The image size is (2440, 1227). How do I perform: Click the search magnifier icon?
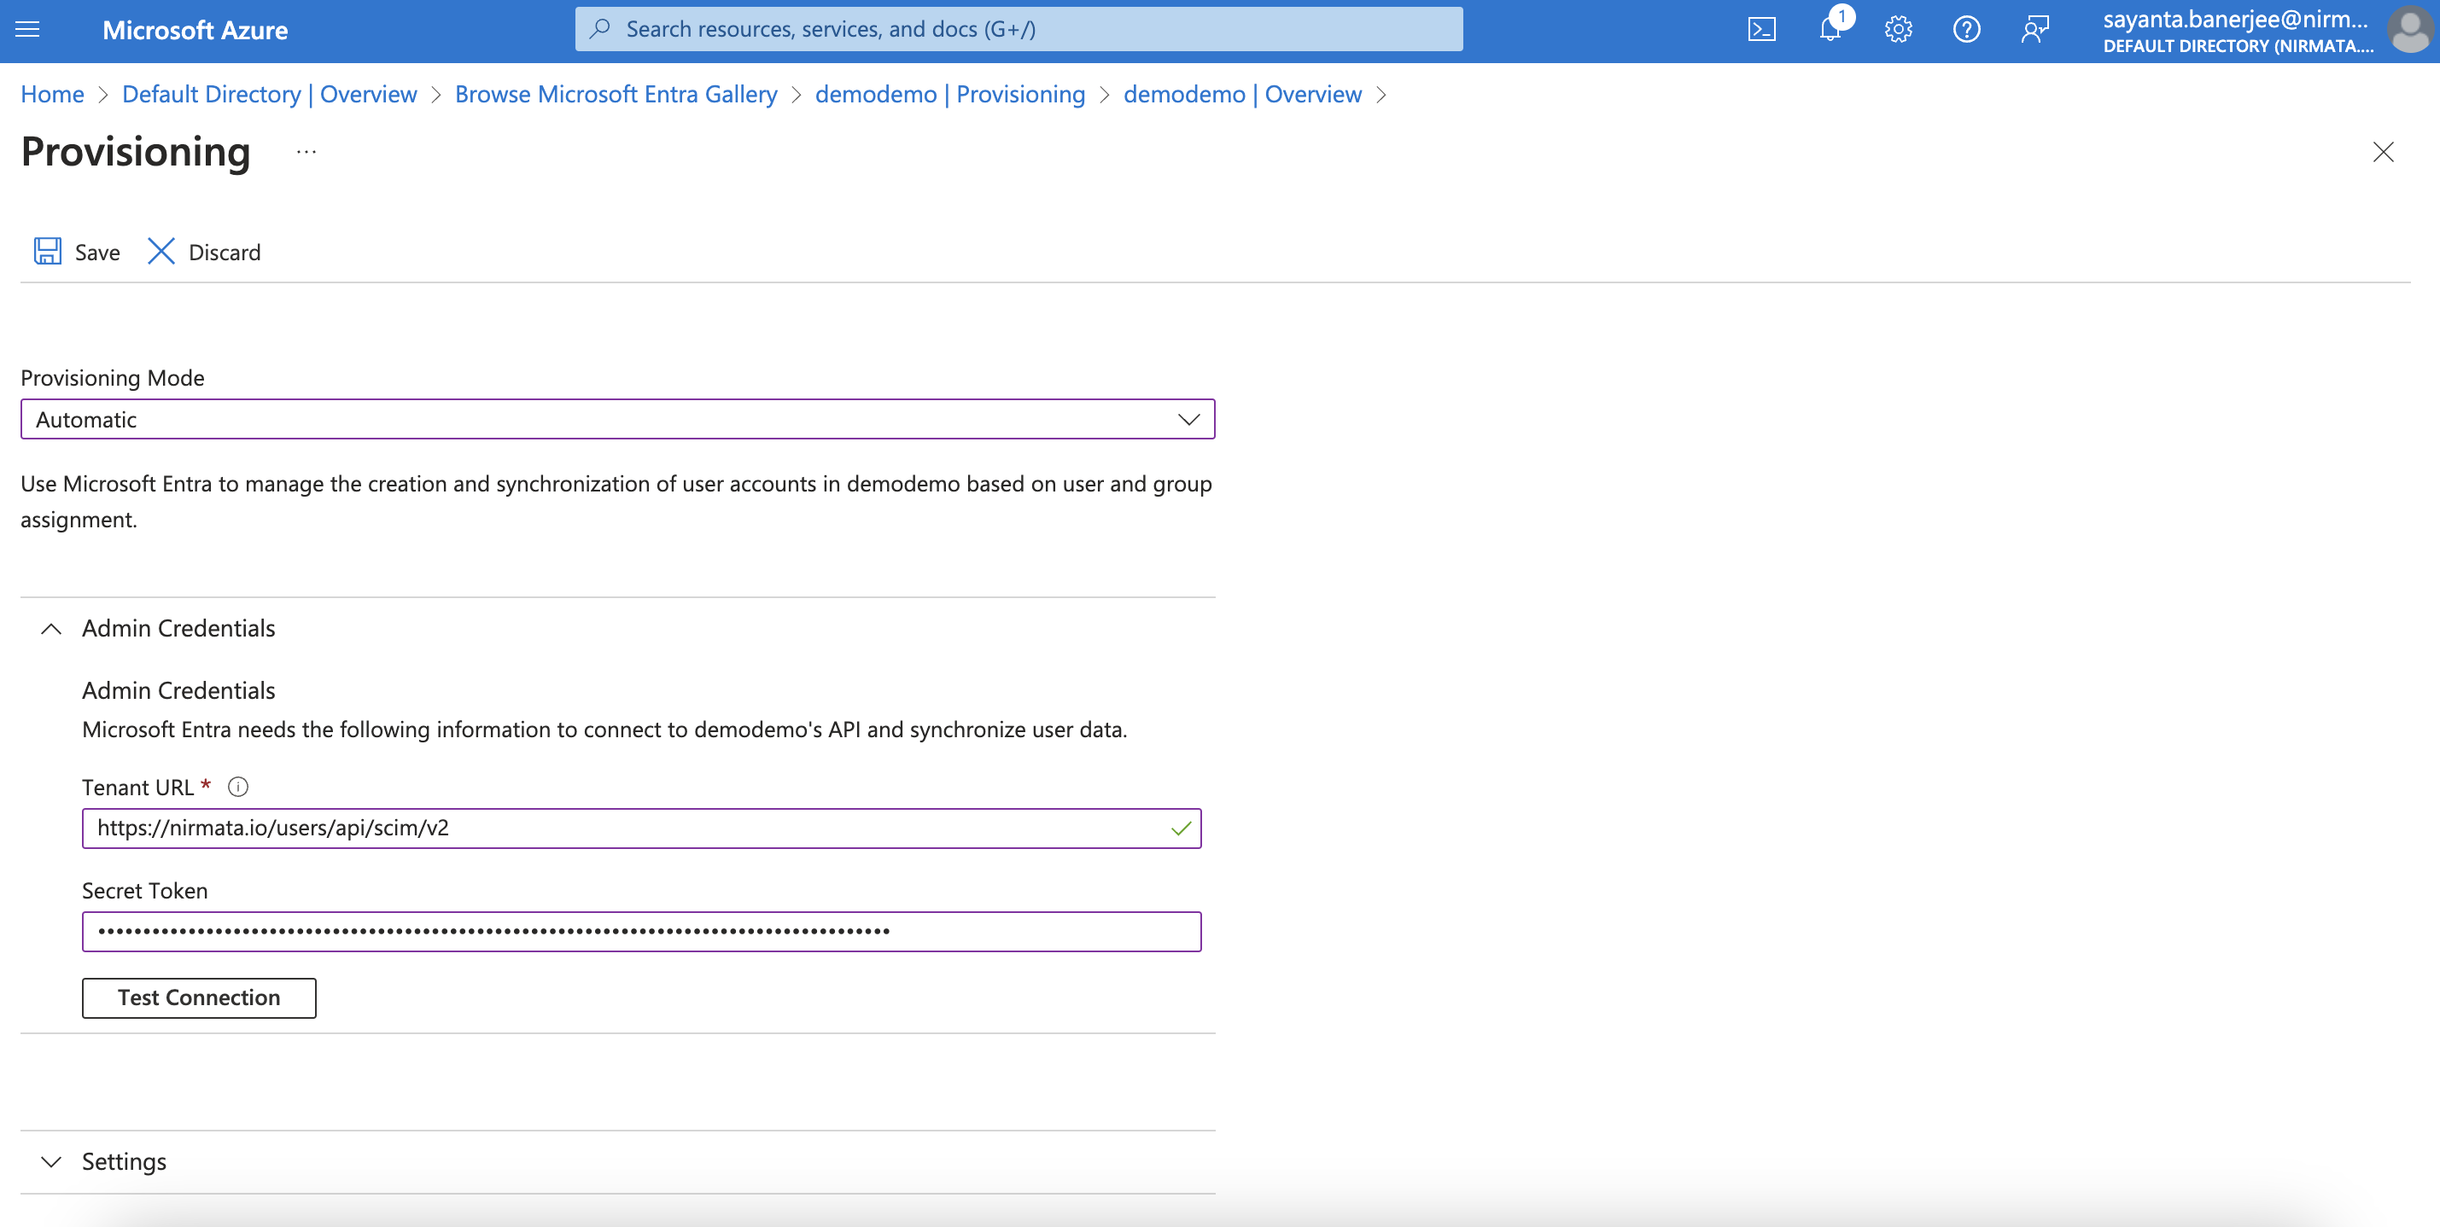coord(599,29)
